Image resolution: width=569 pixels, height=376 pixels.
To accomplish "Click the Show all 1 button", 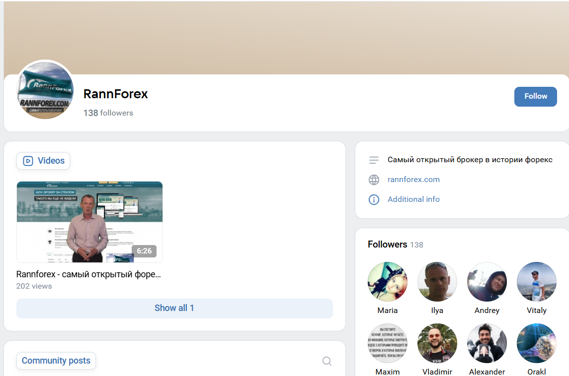I will pos(174,308).
